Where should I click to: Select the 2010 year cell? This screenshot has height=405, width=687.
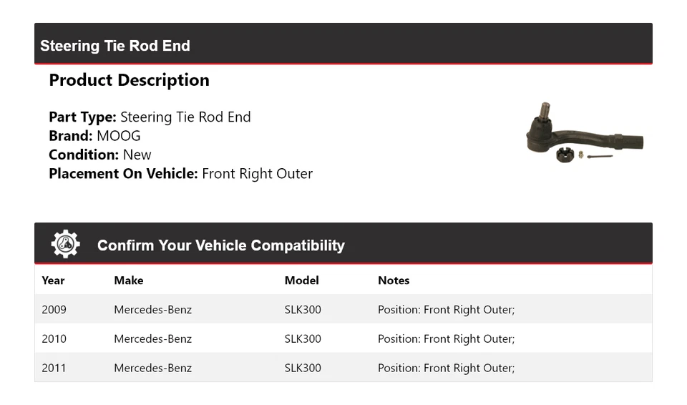[54, 339]
